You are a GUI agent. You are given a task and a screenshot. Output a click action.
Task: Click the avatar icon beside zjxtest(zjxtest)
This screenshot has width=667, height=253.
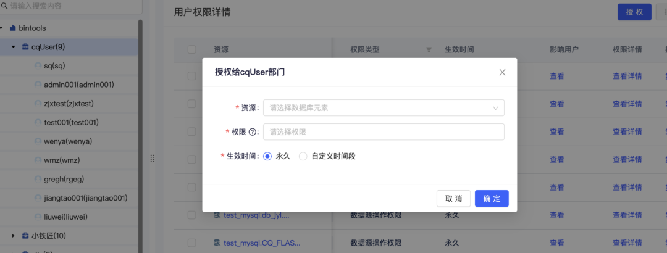tap(38, 103)
